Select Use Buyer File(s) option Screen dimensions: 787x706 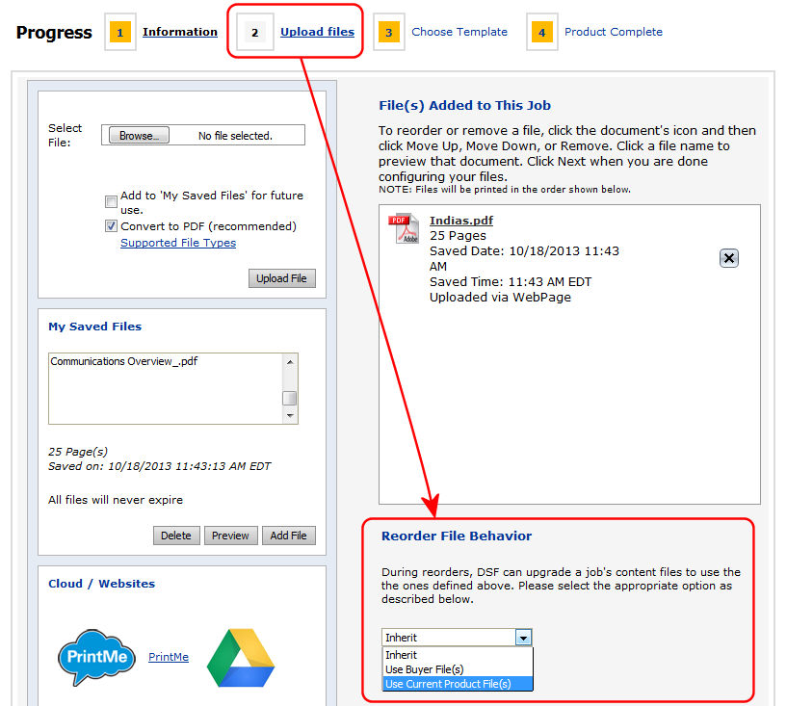pyautogui.click(x=424, y=669)
